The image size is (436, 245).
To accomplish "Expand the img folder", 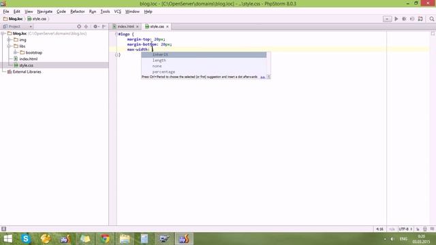I will tap(9, 39).
